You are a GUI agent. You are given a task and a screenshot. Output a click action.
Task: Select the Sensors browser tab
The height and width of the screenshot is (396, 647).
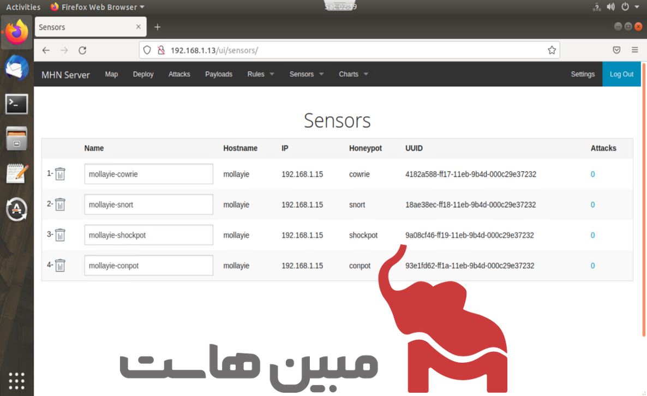(91, 27)
